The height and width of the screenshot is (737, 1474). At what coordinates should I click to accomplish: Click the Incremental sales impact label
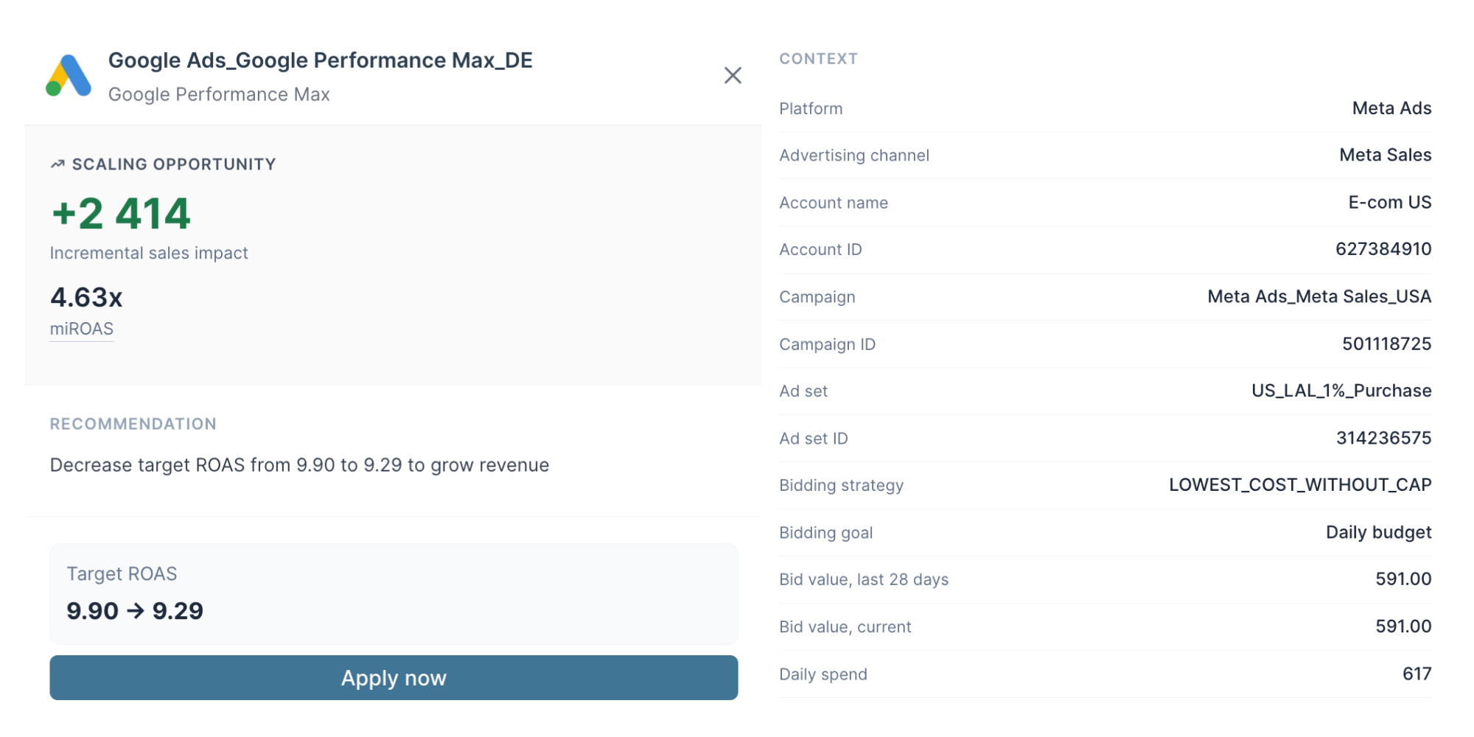(x=149, y=253)
